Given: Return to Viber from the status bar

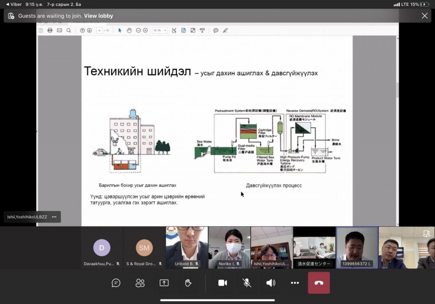Looking at the screenshot, I should [14, 4].
